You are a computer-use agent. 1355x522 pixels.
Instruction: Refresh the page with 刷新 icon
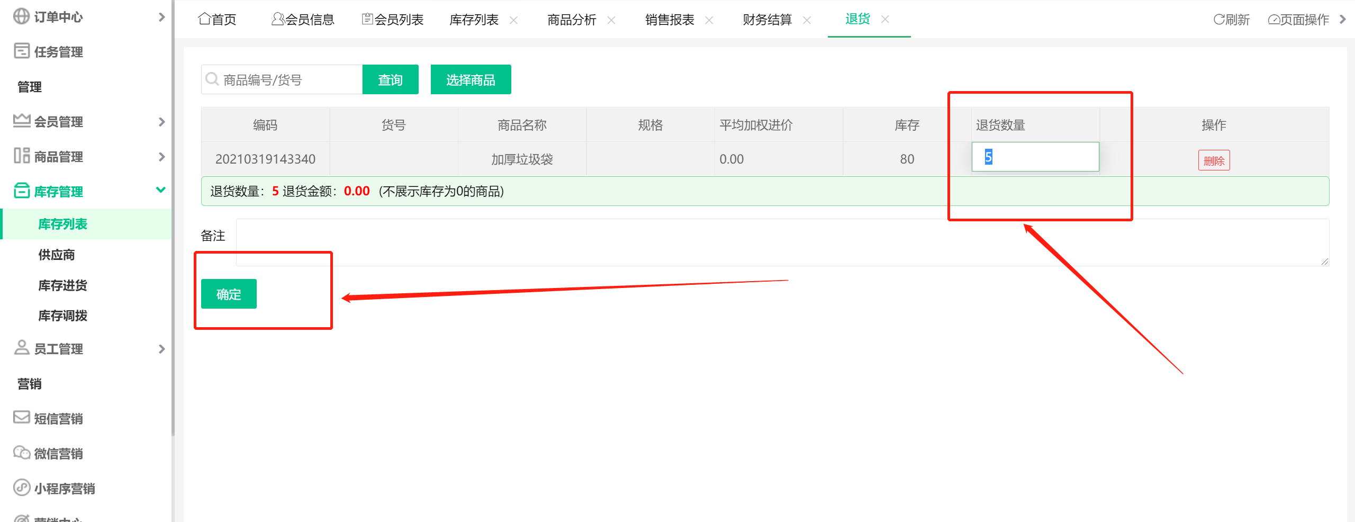(1231, 19)
